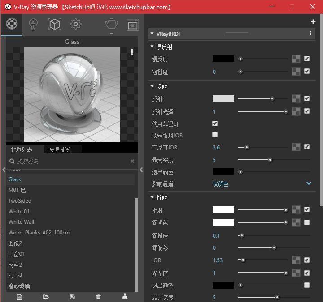The width and height of the screenshot is (323, 302).
Task: Collapse right panel with middle arrow
Action: click(x=141, y=170)
